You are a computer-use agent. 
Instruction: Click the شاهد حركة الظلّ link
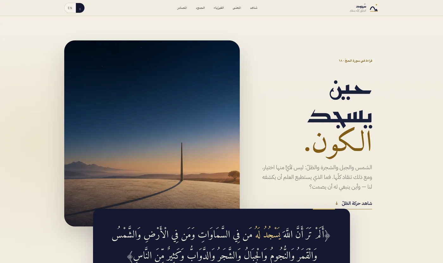(x=353, y=204)
